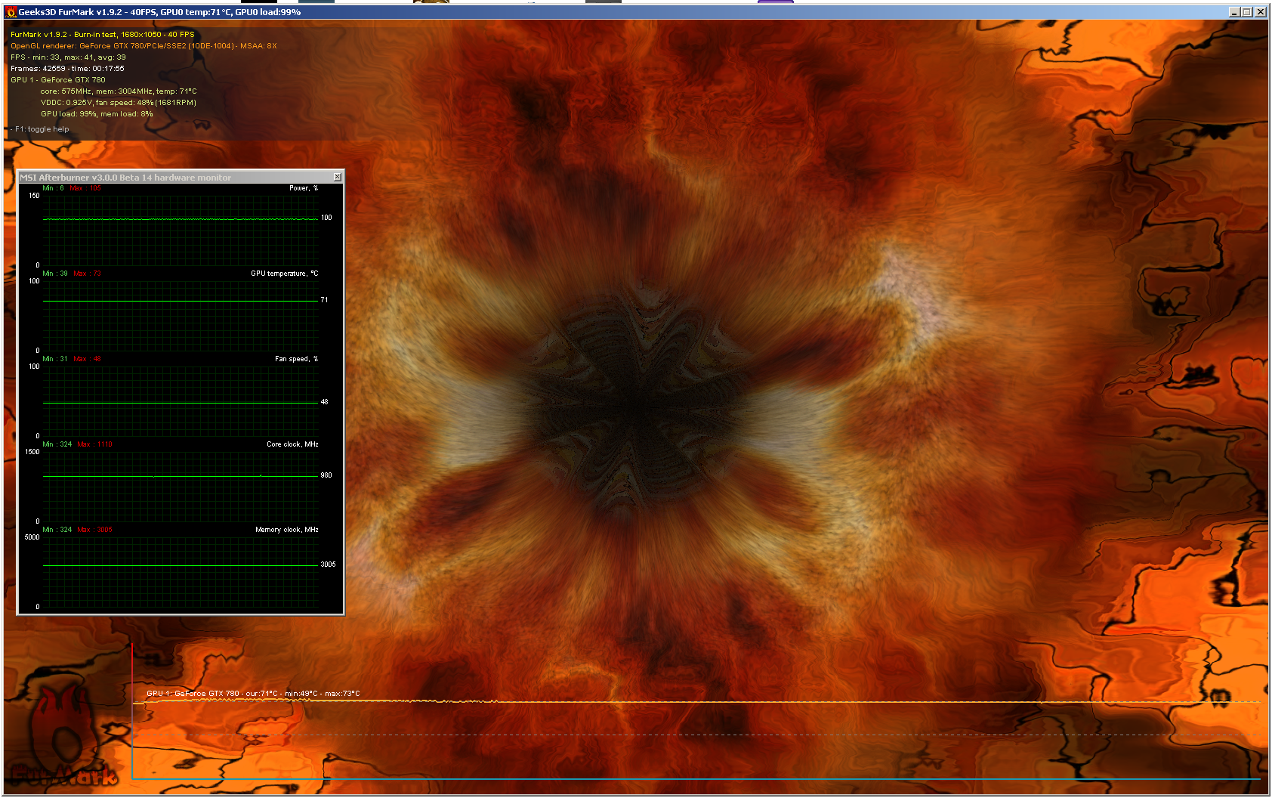Click the Memory clock graph plot area

point(181,572)
